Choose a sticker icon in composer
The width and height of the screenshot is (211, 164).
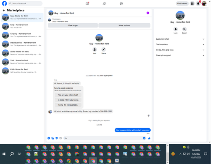click(57, 138)
